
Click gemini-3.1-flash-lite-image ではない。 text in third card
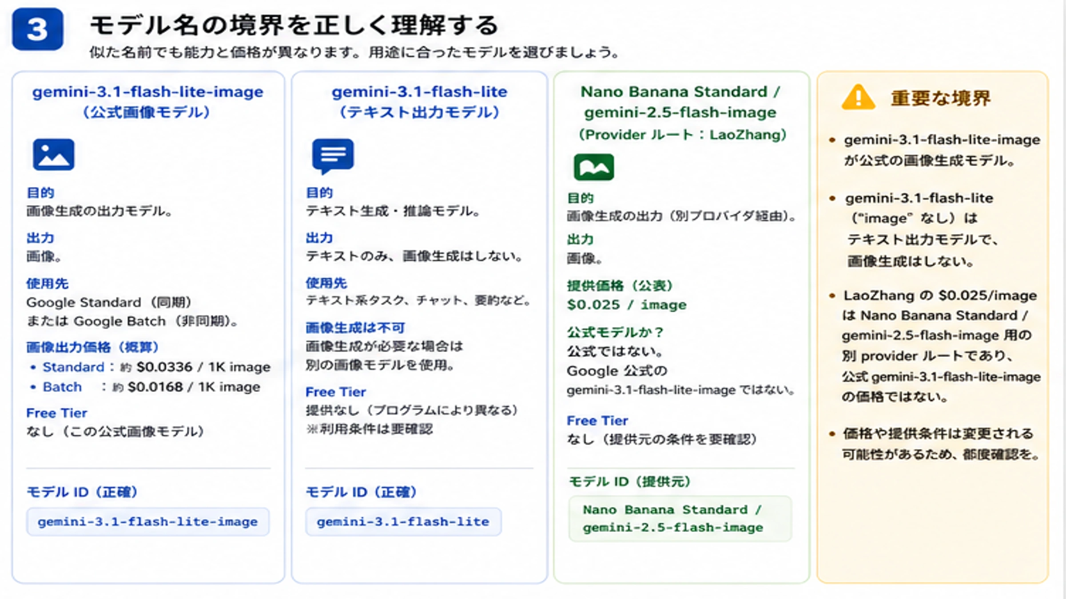[x=680, y=390]
